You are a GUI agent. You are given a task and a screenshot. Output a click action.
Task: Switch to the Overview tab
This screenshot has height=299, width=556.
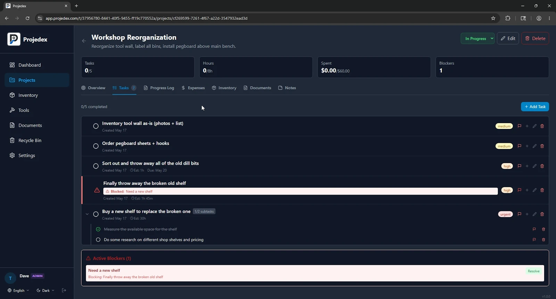point(93,88)
